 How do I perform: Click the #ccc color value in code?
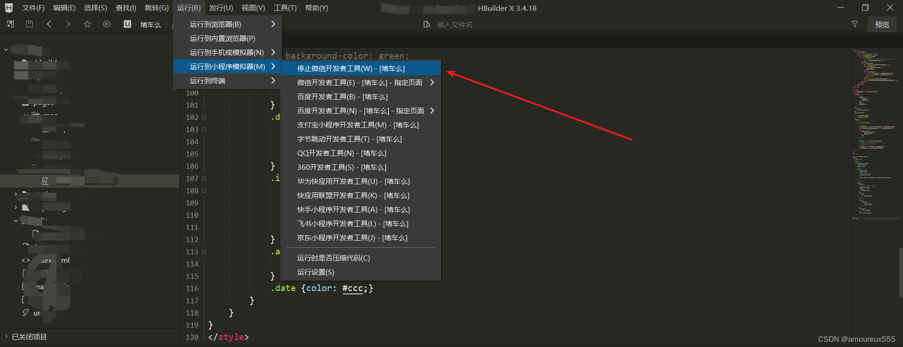353,288
